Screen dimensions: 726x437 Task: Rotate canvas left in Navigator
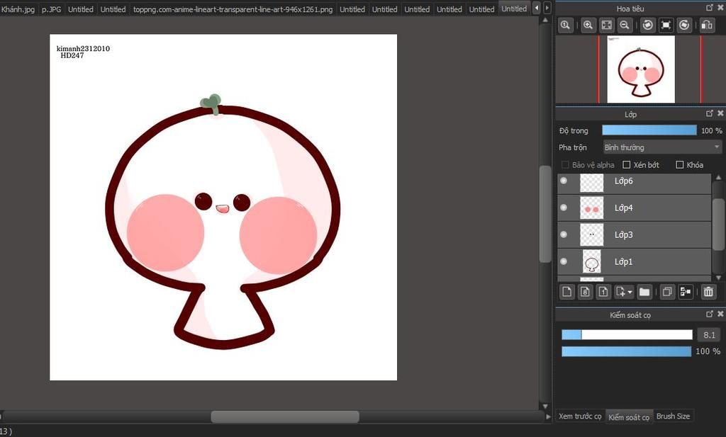pos(648,25)
